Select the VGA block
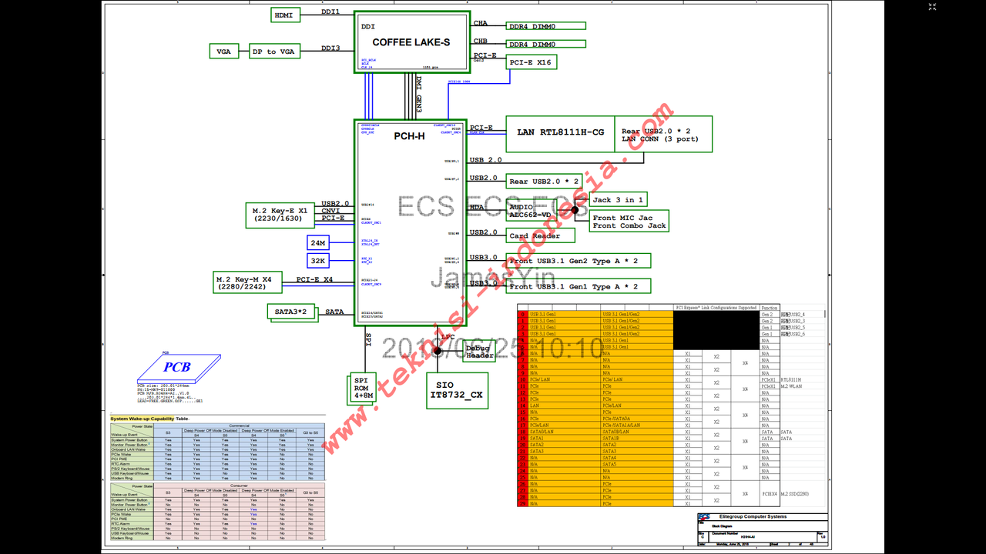Image resolution: width=986 pixels, height=554 pixels. coord(223,52)
